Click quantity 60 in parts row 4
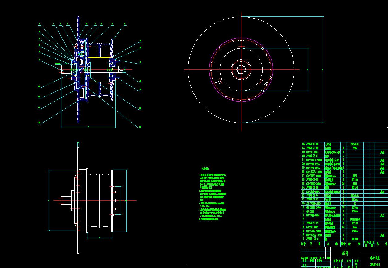388x268 pixels. pos(343,227)
